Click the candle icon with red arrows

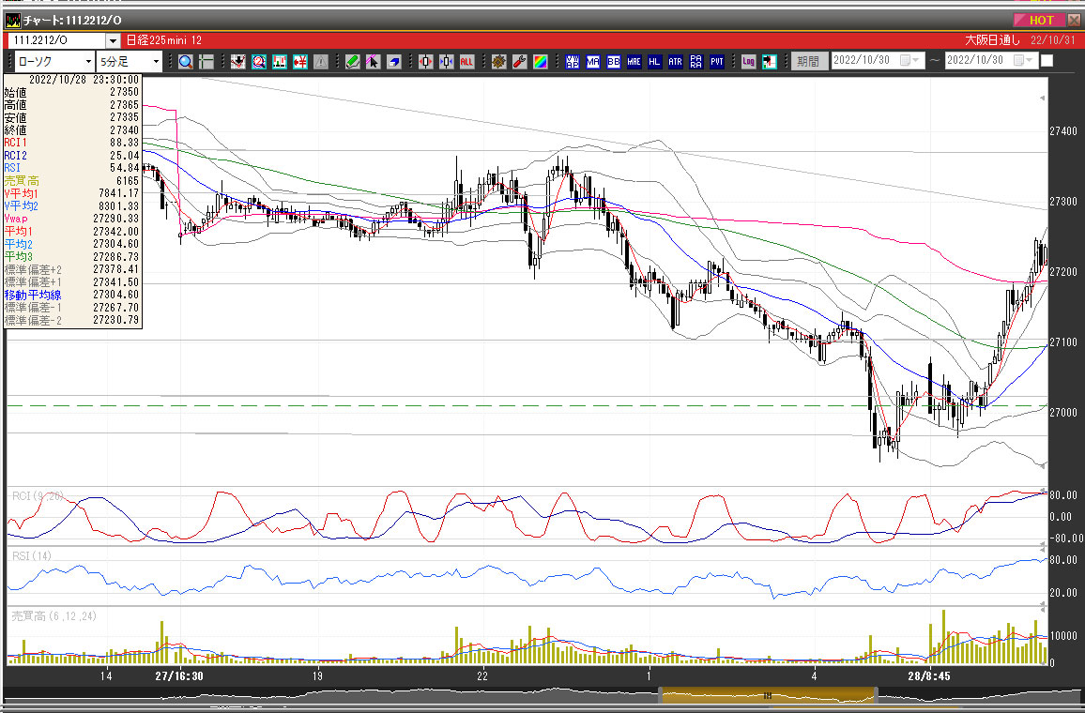click(425, 62)
